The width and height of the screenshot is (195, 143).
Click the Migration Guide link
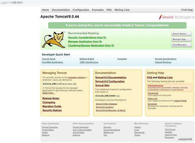click(x=52, y=106)
